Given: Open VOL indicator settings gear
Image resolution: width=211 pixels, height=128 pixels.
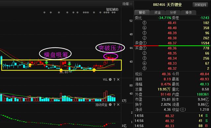Looking at the screenshot, I should pos(110,80).
